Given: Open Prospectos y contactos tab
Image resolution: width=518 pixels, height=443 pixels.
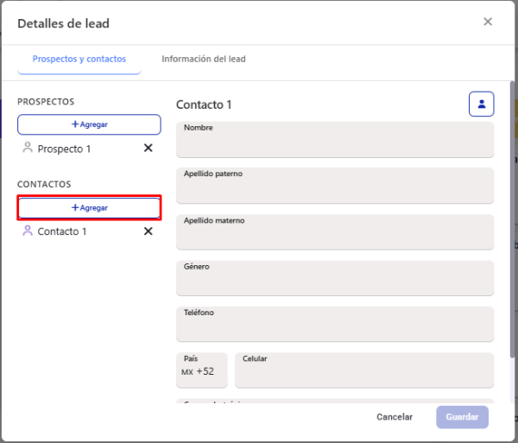Looking at the screenshot, I should (x=79, y=59).
